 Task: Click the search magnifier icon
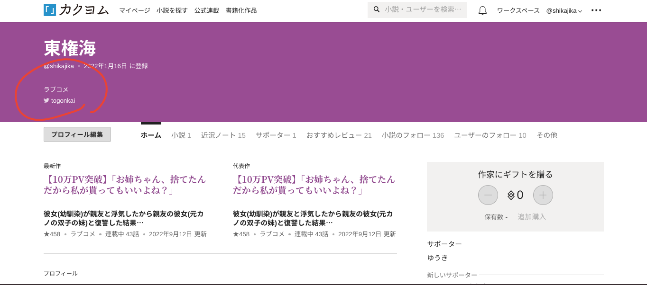(x=377, y=9)
